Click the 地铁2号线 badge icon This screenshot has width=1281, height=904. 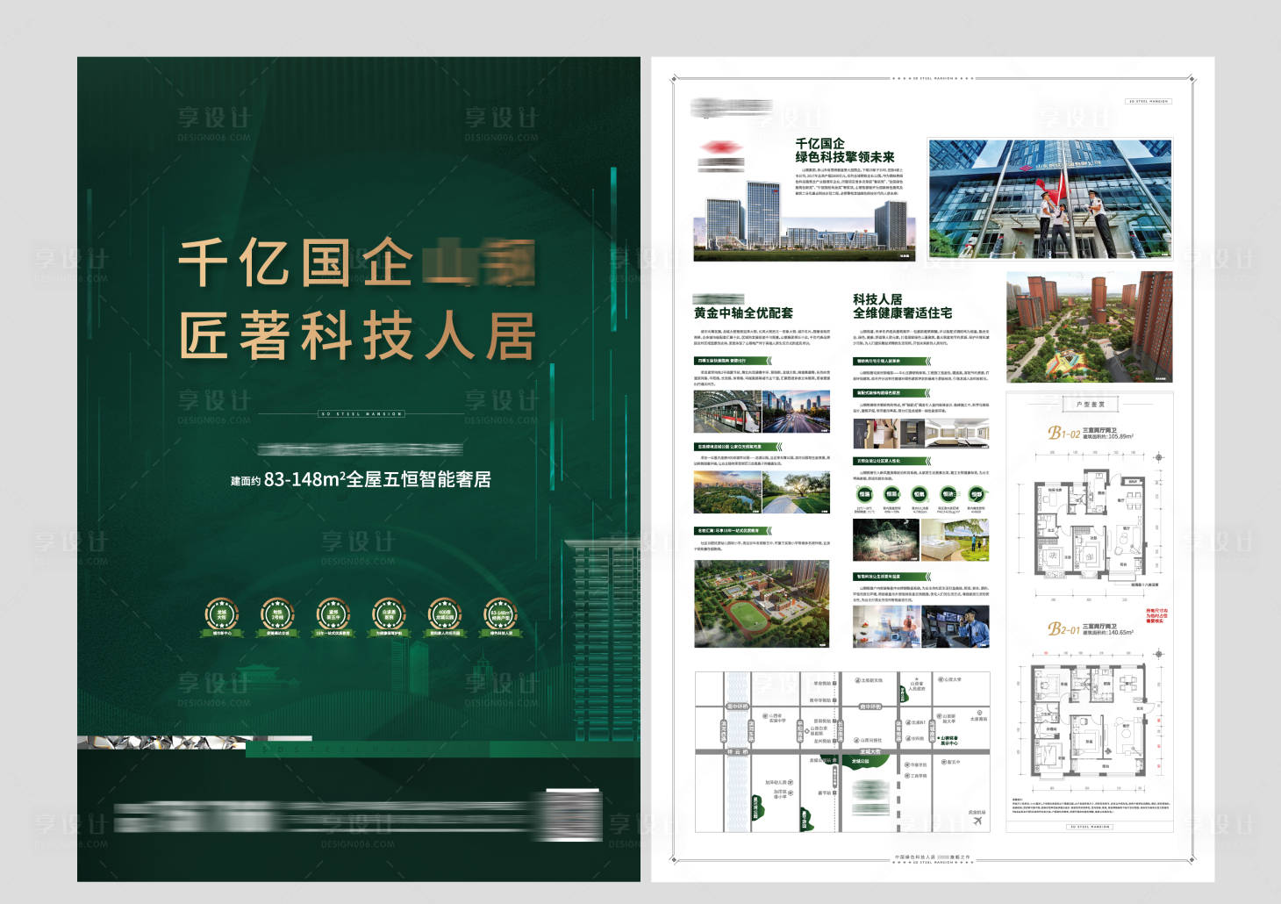277,616
